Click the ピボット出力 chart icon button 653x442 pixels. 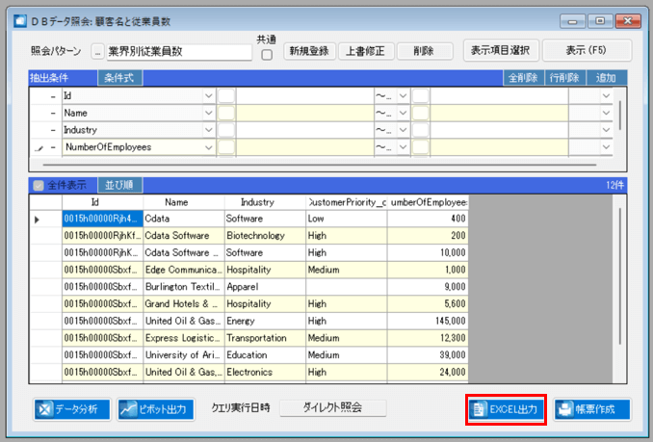(156, 409)
